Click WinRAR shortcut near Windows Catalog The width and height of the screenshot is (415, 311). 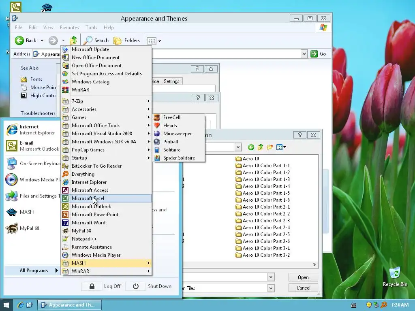click(106, 90)
